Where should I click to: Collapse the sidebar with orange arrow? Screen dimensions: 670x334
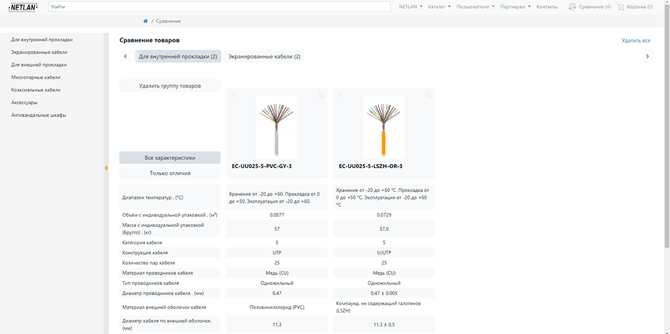pyautogui.click(x=106, y=168)
